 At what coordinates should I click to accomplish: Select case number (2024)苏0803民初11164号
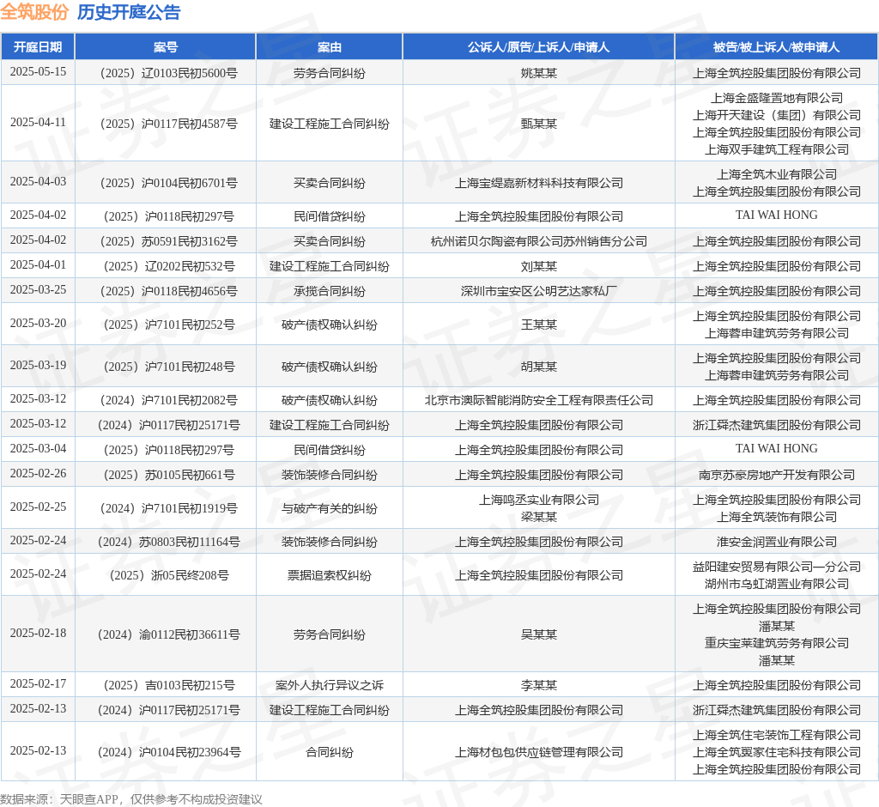point(166,542)
